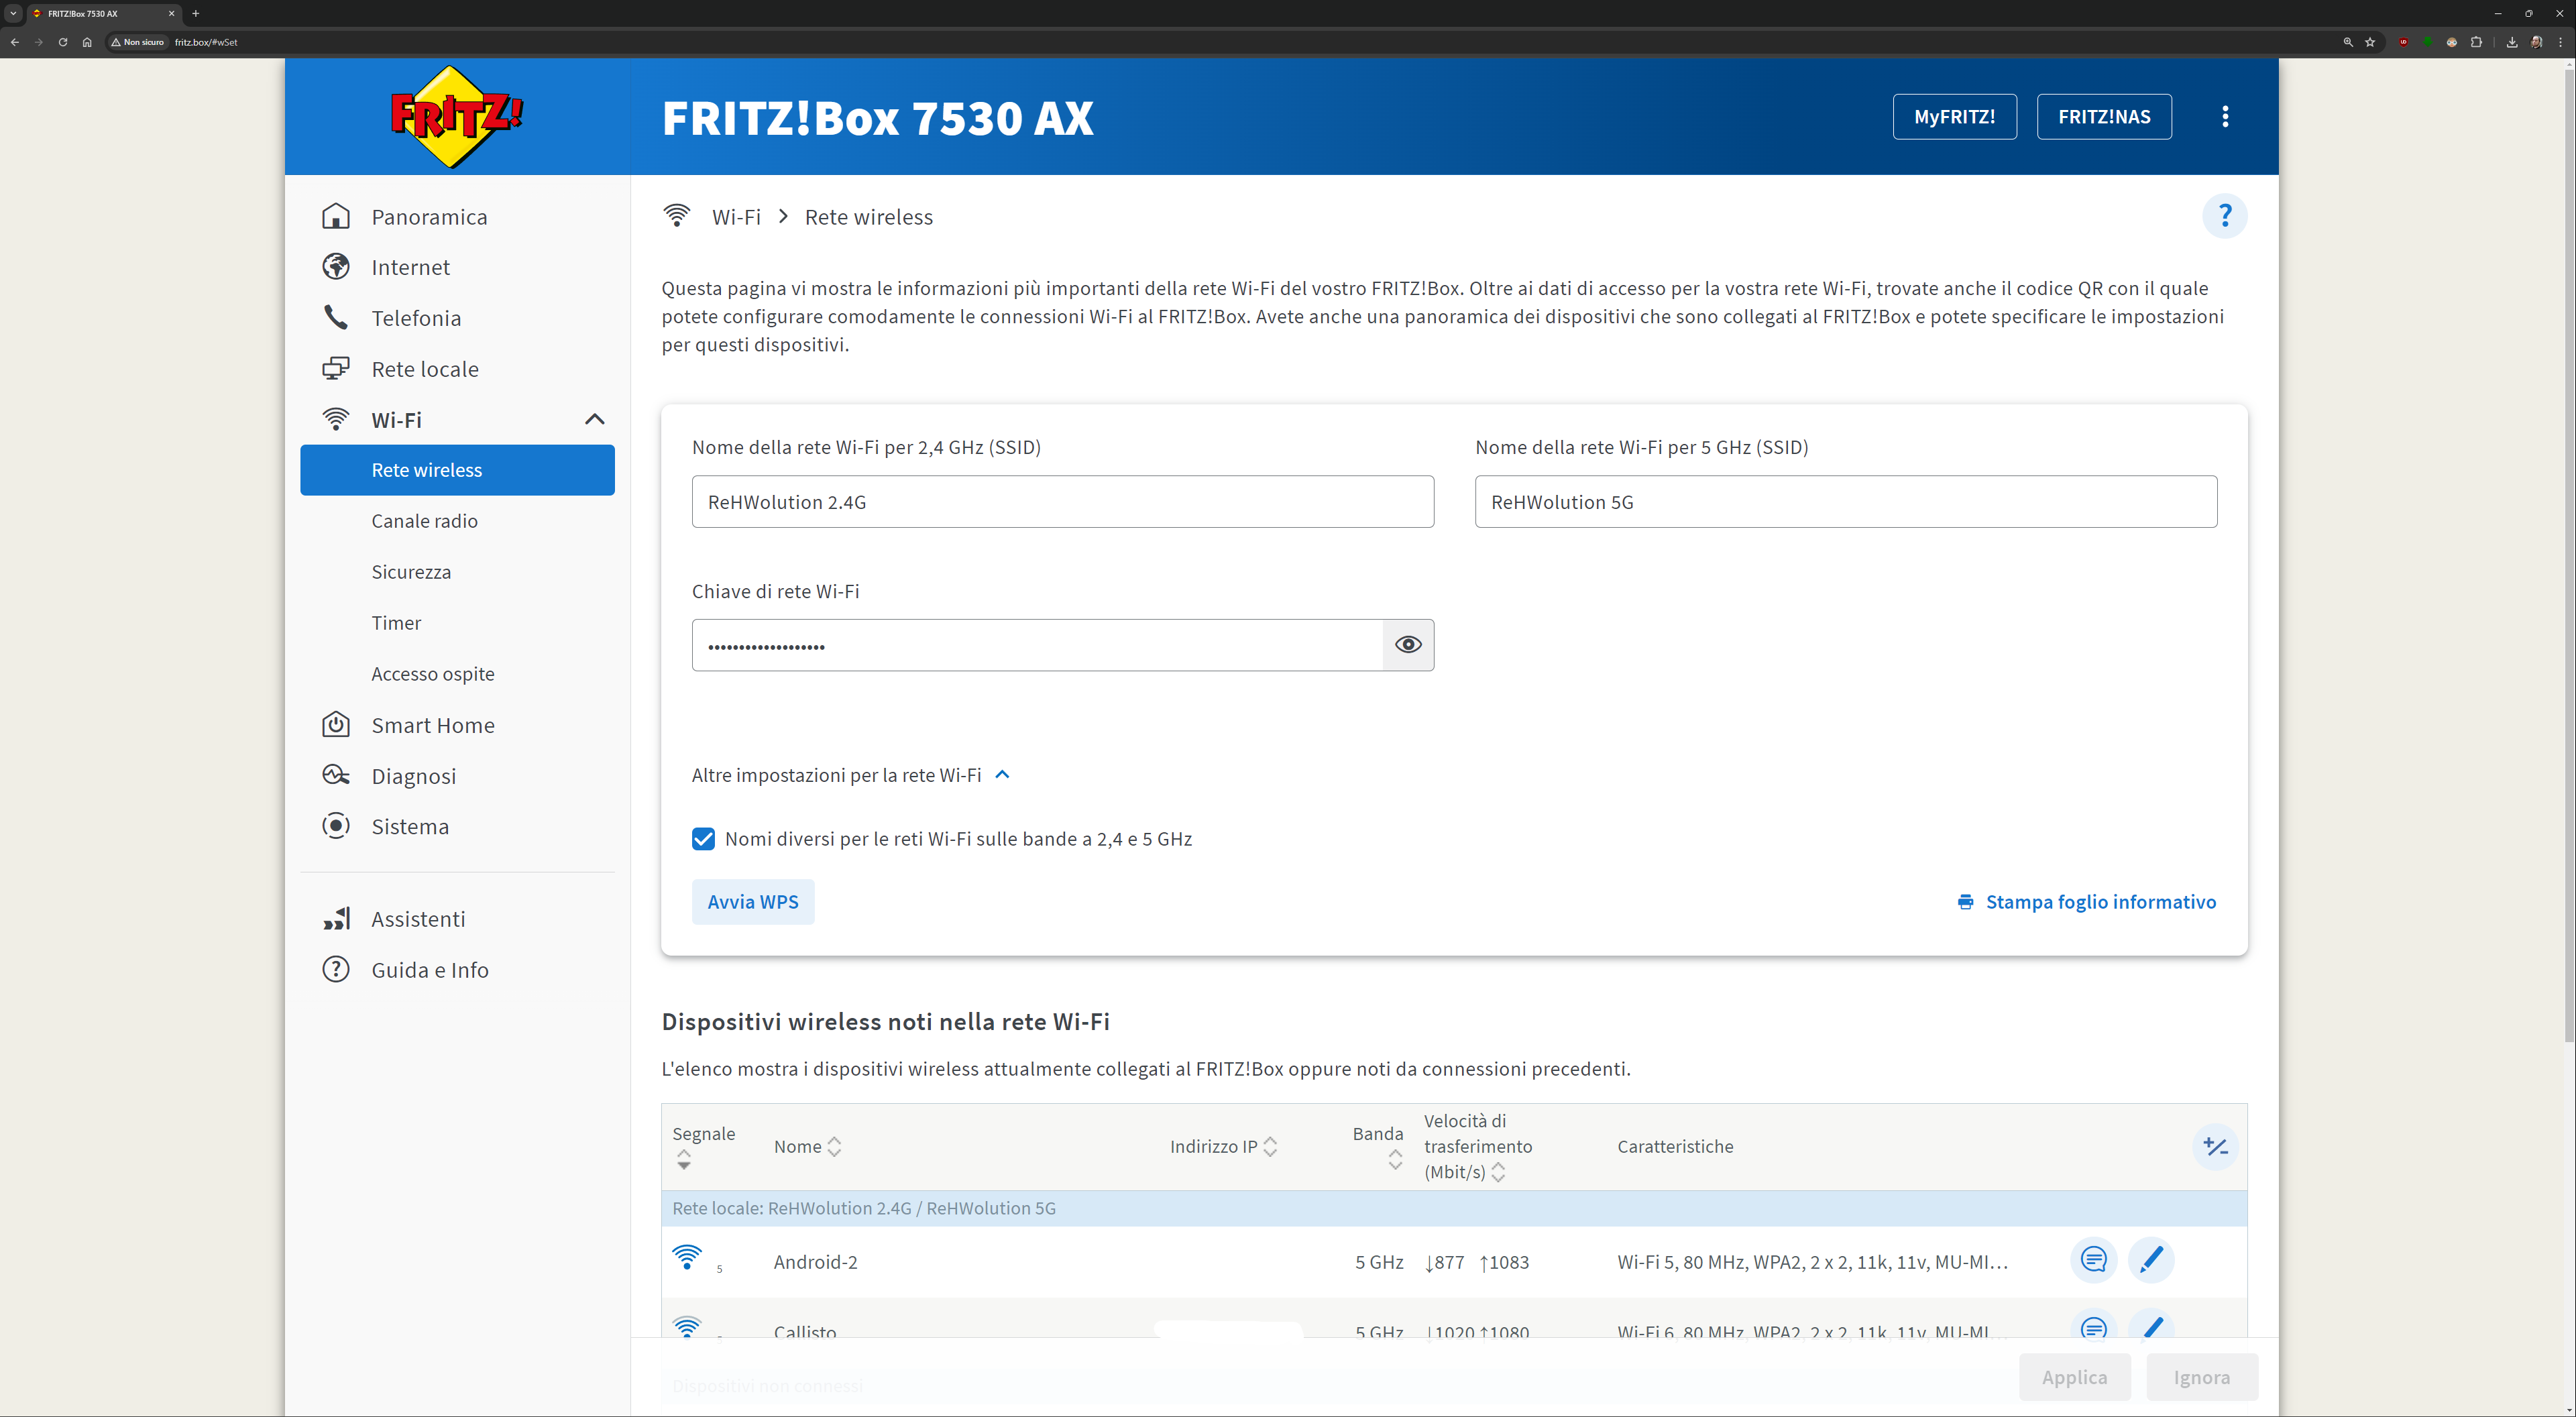Click the pencil edit icon for Android-2

point(2151,1259)
